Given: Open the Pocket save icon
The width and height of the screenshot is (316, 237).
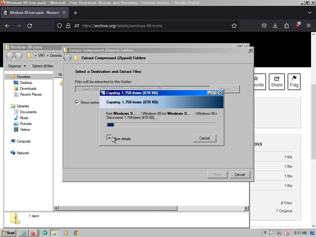Looking at the screenshot, I should click(x=264, y=26).
